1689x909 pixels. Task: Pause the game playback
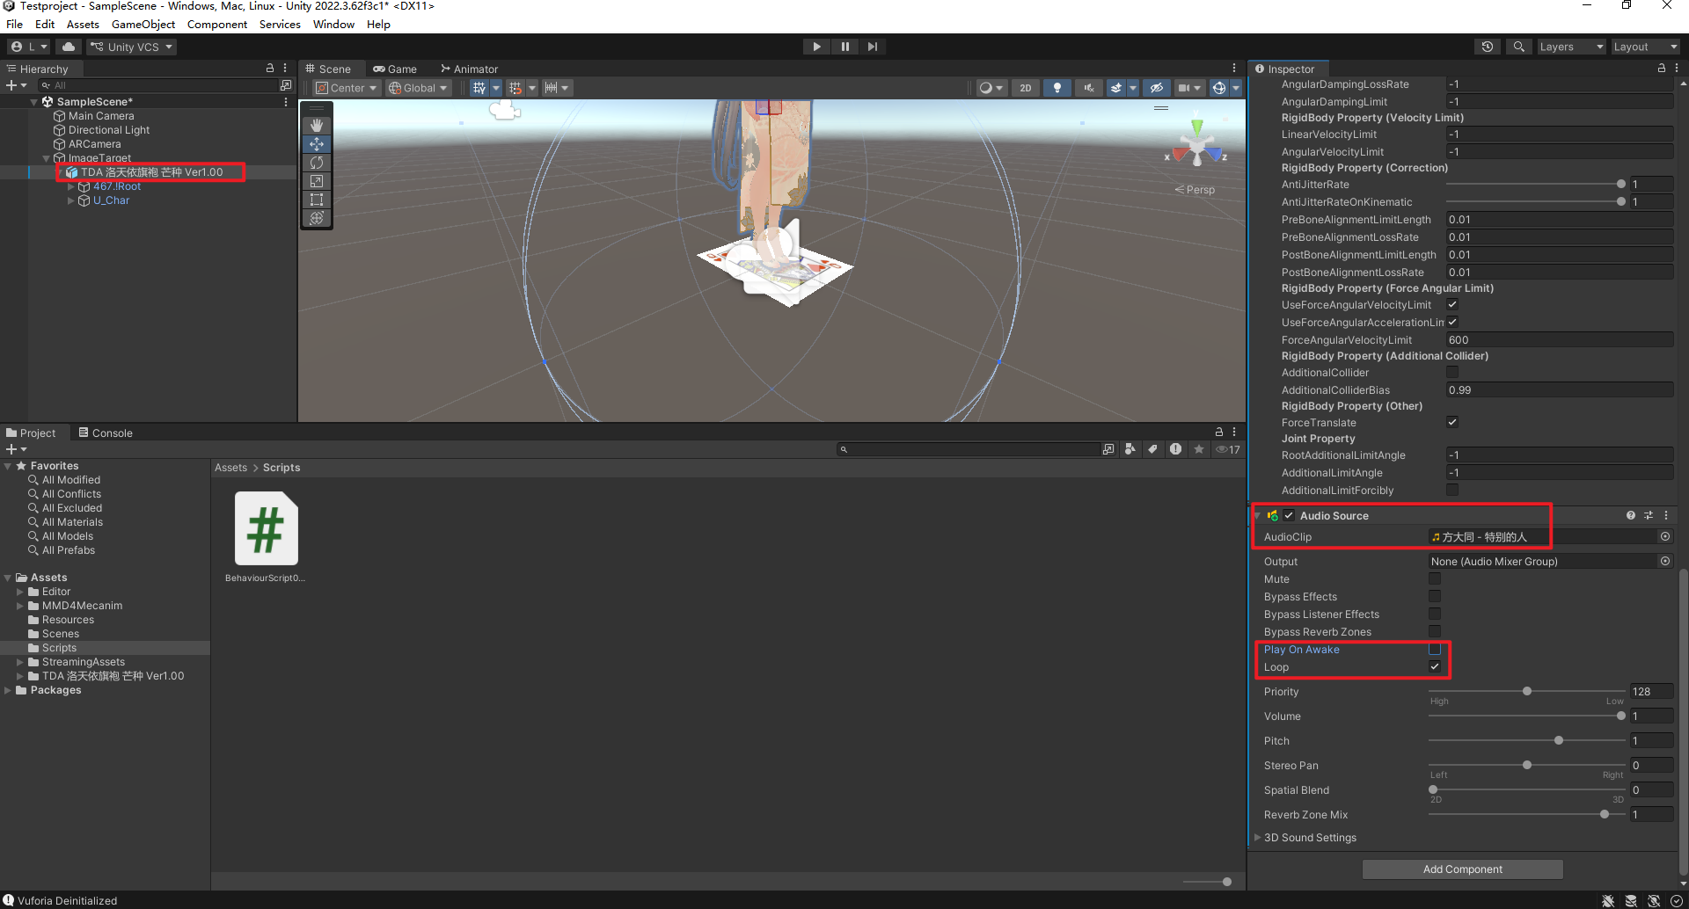pos(844,47)
